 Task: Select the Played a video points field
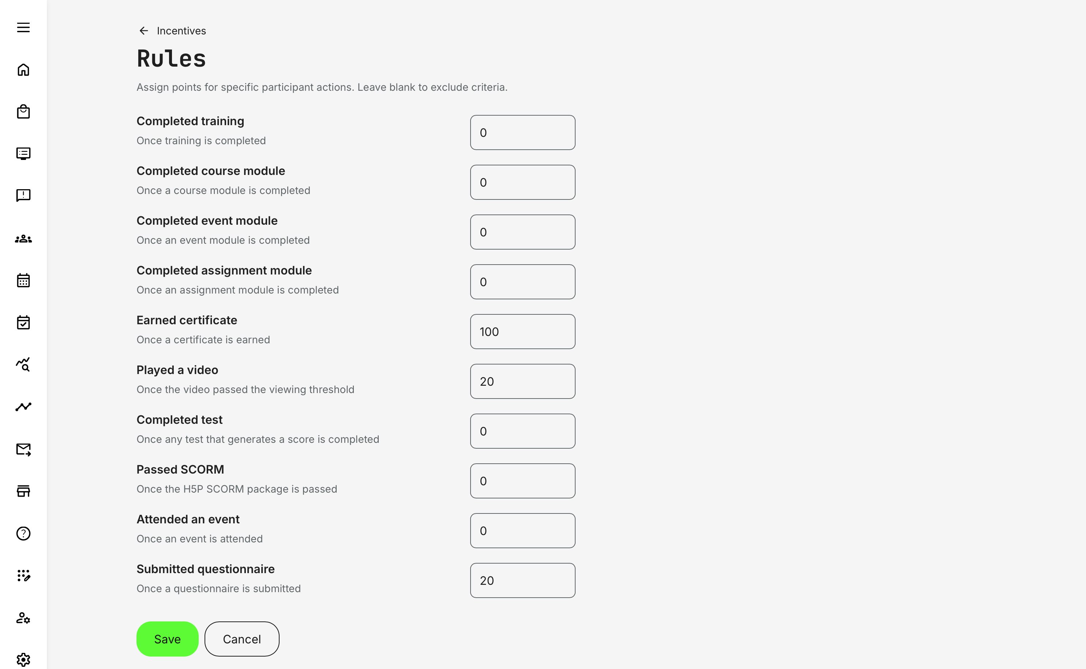pyautogui.click(x=523, y=381)
